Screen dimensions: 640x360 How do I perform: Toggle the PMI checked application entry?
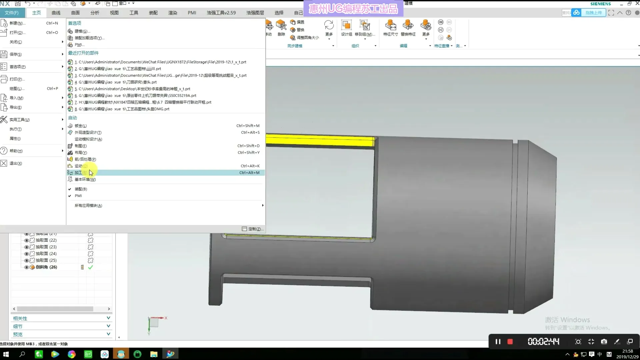pos(78,196)
